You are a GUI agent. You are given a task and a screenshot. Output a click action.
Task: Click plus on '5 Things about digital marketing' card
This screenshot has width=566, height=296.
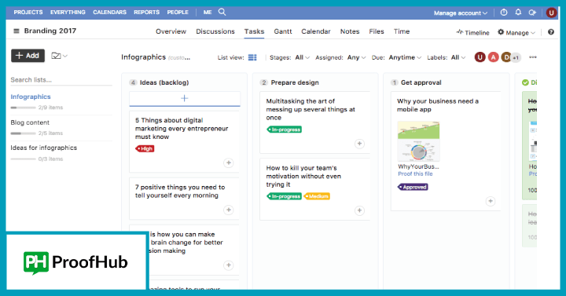[x=229, y=163]
